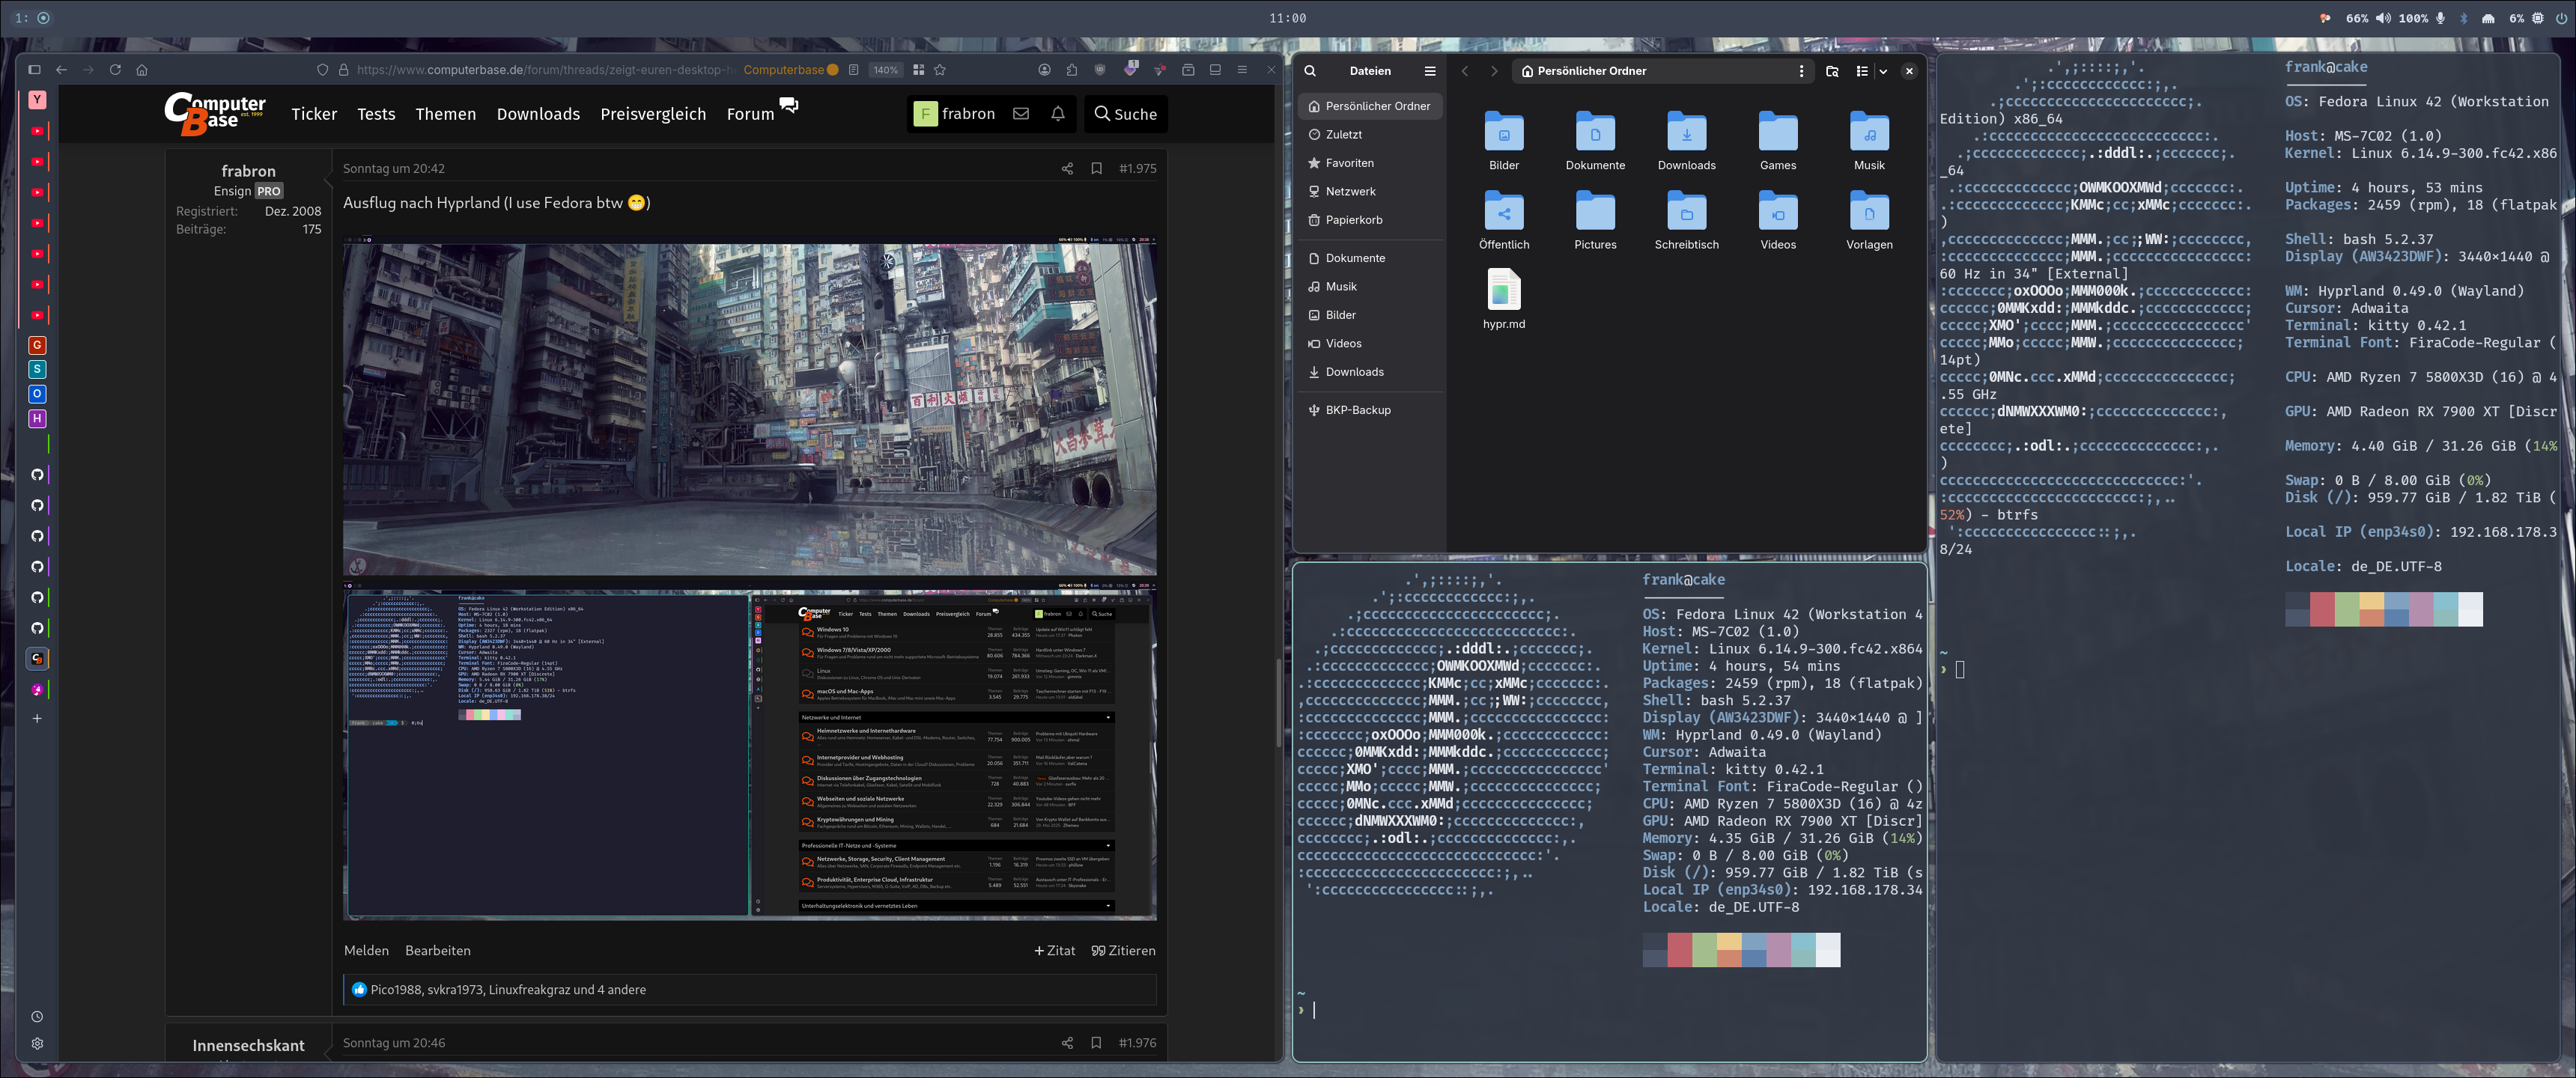Switch Files to list view

(x=1861, y=71)
